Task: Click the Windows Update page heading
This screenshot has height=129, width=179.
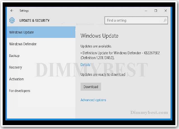Action: coord(100,36)
